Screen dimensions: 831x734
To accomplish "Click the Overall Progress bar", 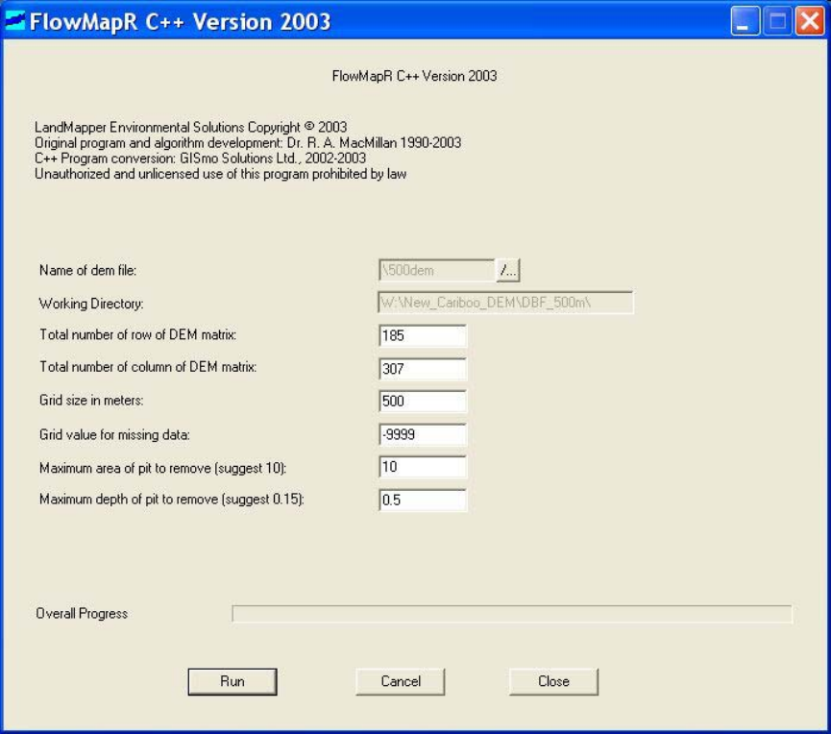I will point(512,614).
